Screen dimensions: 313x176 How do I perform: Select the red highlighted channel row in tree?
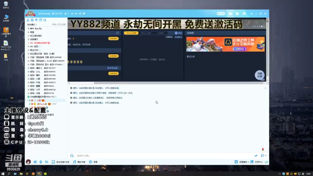tap(40, 43)
